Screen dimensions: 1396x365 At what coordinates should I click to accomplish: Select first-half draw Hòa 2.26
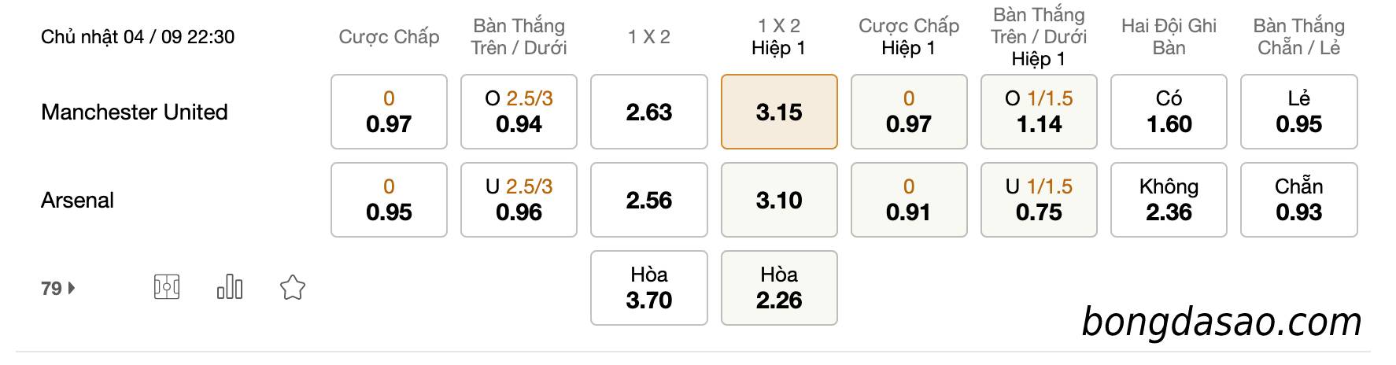(779, 288)
